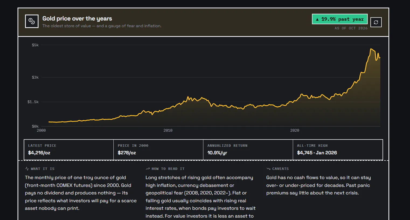
Task: Click the $1.5k y-axis label
Action: click(x=33, y=102)
